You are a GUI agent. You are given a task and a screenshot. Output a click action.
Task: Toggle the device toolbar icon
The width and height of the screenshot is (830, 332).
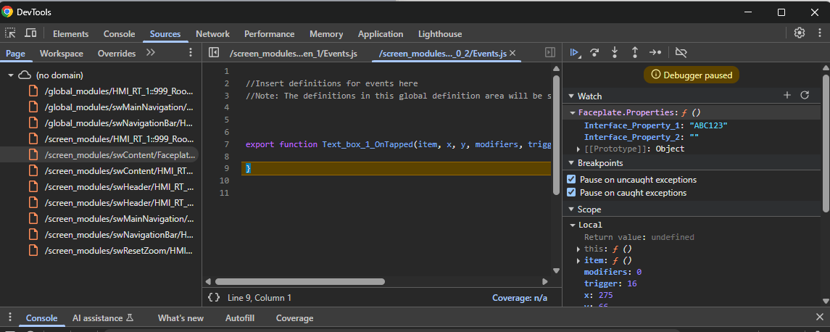click(30, 33)
